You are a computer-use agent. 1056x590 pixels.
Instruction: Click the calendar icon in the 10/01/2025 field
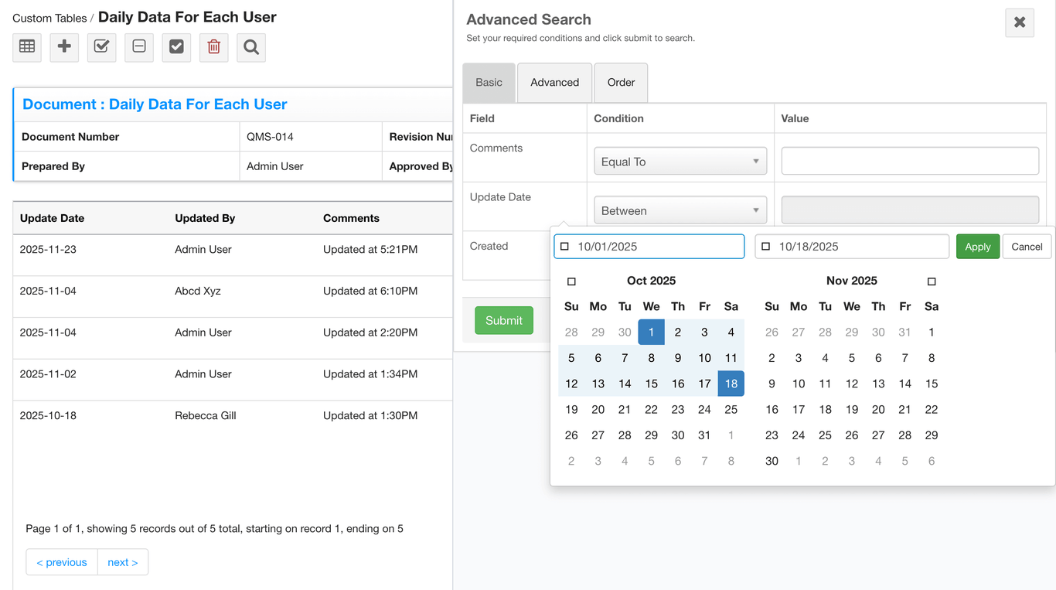(x=564, y=247)
